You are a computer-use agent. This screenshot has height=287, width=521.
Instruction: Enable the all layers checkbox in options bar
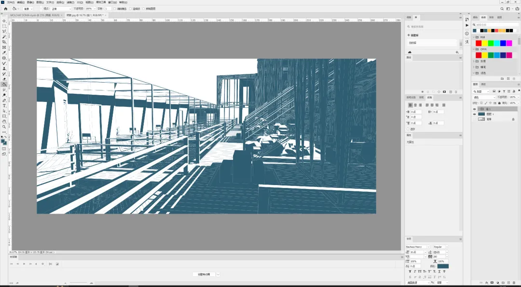144,9
